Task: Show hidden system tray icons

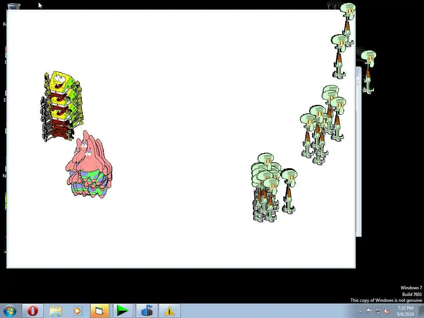Action: [x=360, y=311]
